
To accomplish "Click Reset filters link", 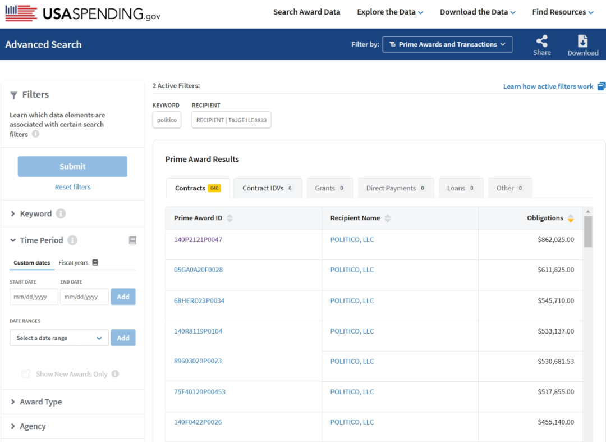I will 72,187.
